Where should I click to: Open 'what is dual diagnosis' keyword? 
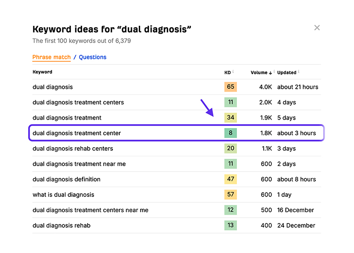[63, 195]
